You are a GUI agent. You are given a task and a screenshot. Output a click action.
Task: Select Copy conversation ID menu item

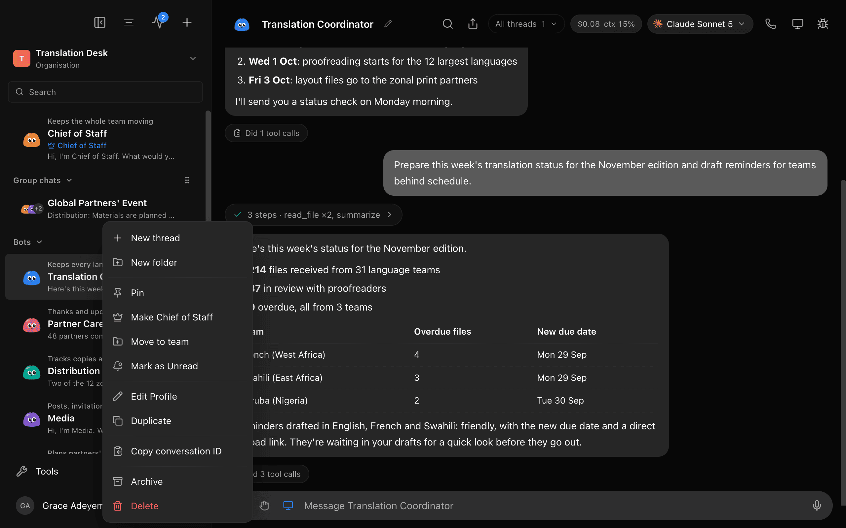177,451
